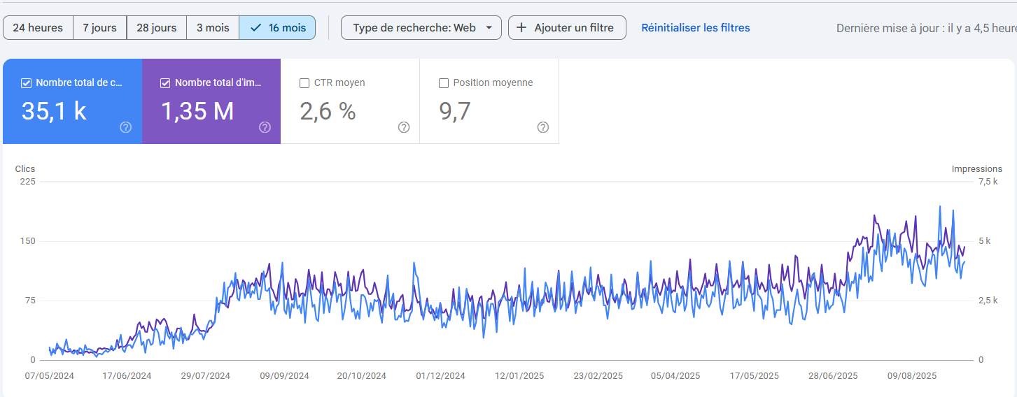Click help icon on Position moyenne card
This screenshot has height=397, width=1017.
543,127
